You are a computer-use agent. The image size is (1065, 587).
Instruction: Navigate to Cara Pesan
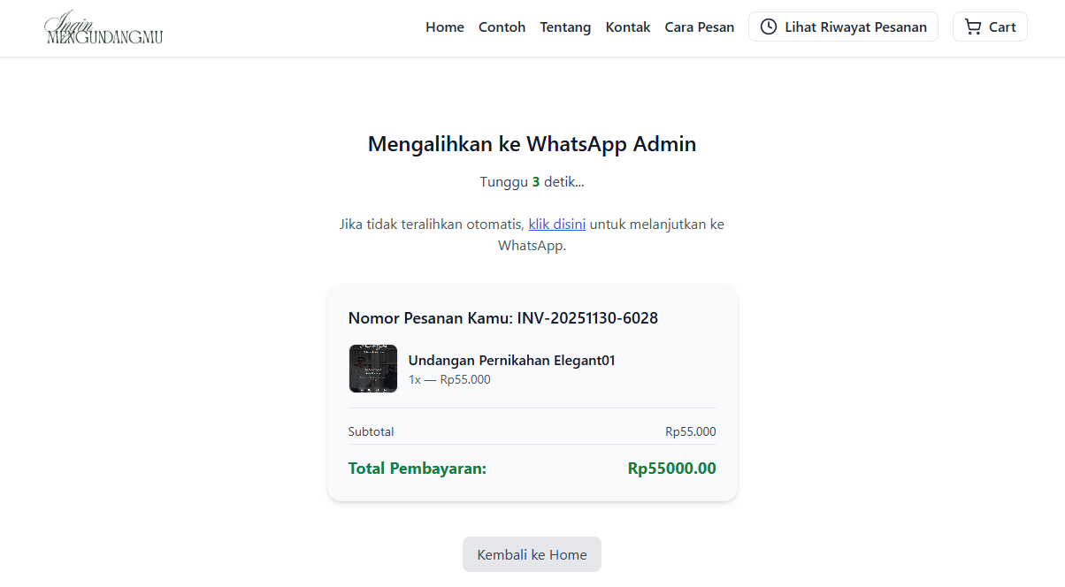tap(699, 27)
